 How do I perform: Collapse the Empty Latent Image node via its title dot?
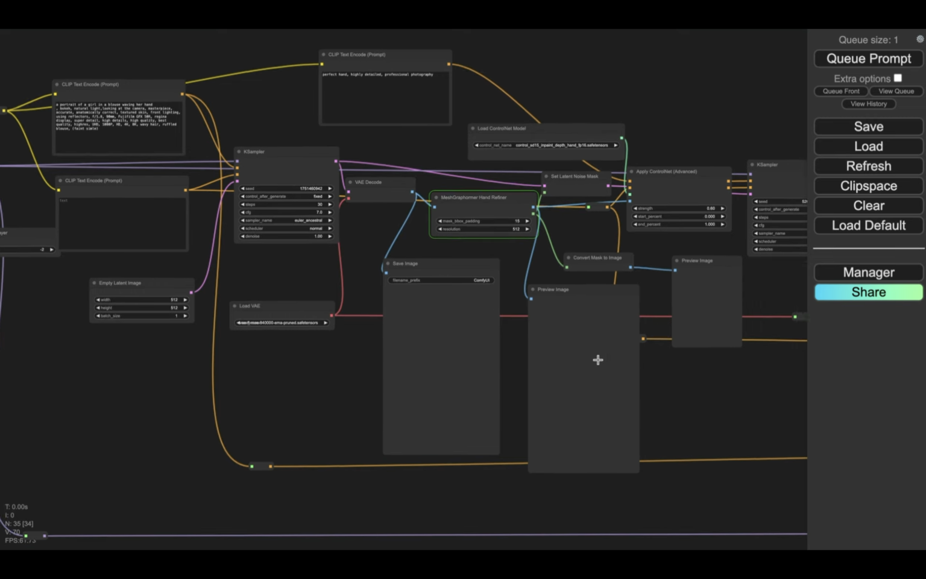(x=94, y=283)
